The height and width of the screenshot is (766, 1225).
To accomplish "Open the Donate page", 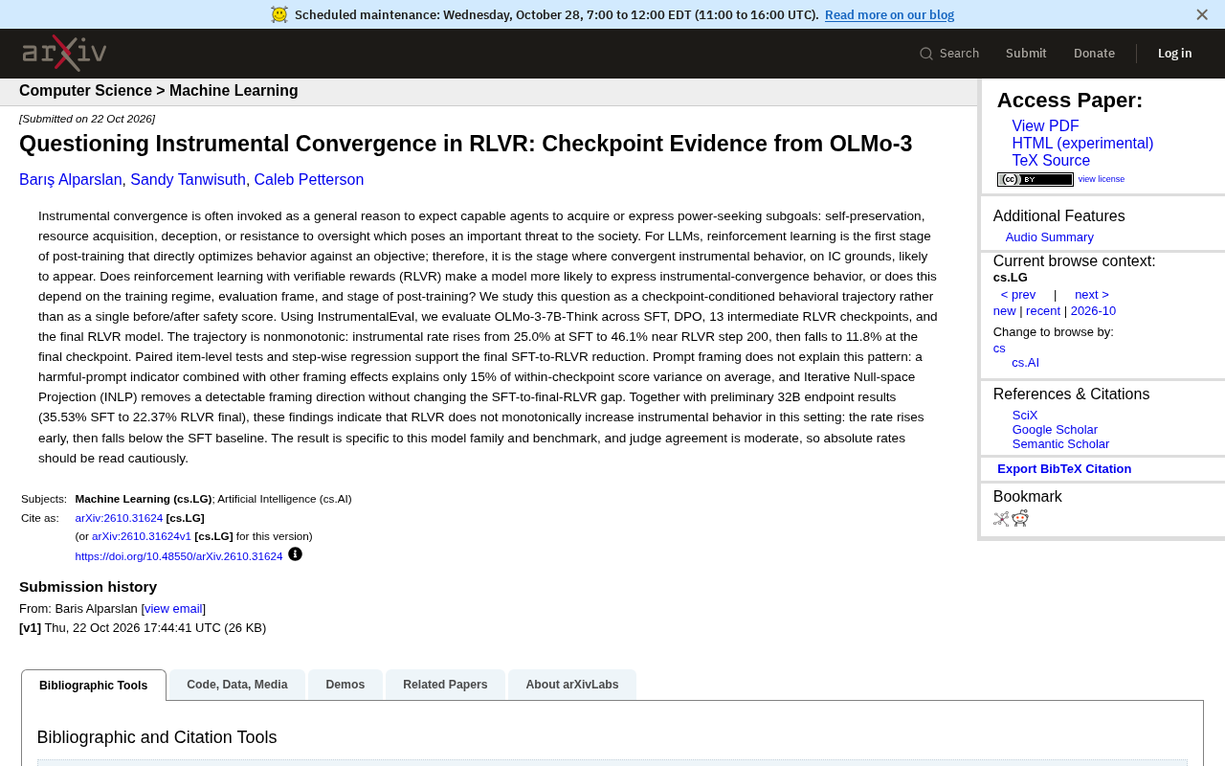I will pos(1094,54).
